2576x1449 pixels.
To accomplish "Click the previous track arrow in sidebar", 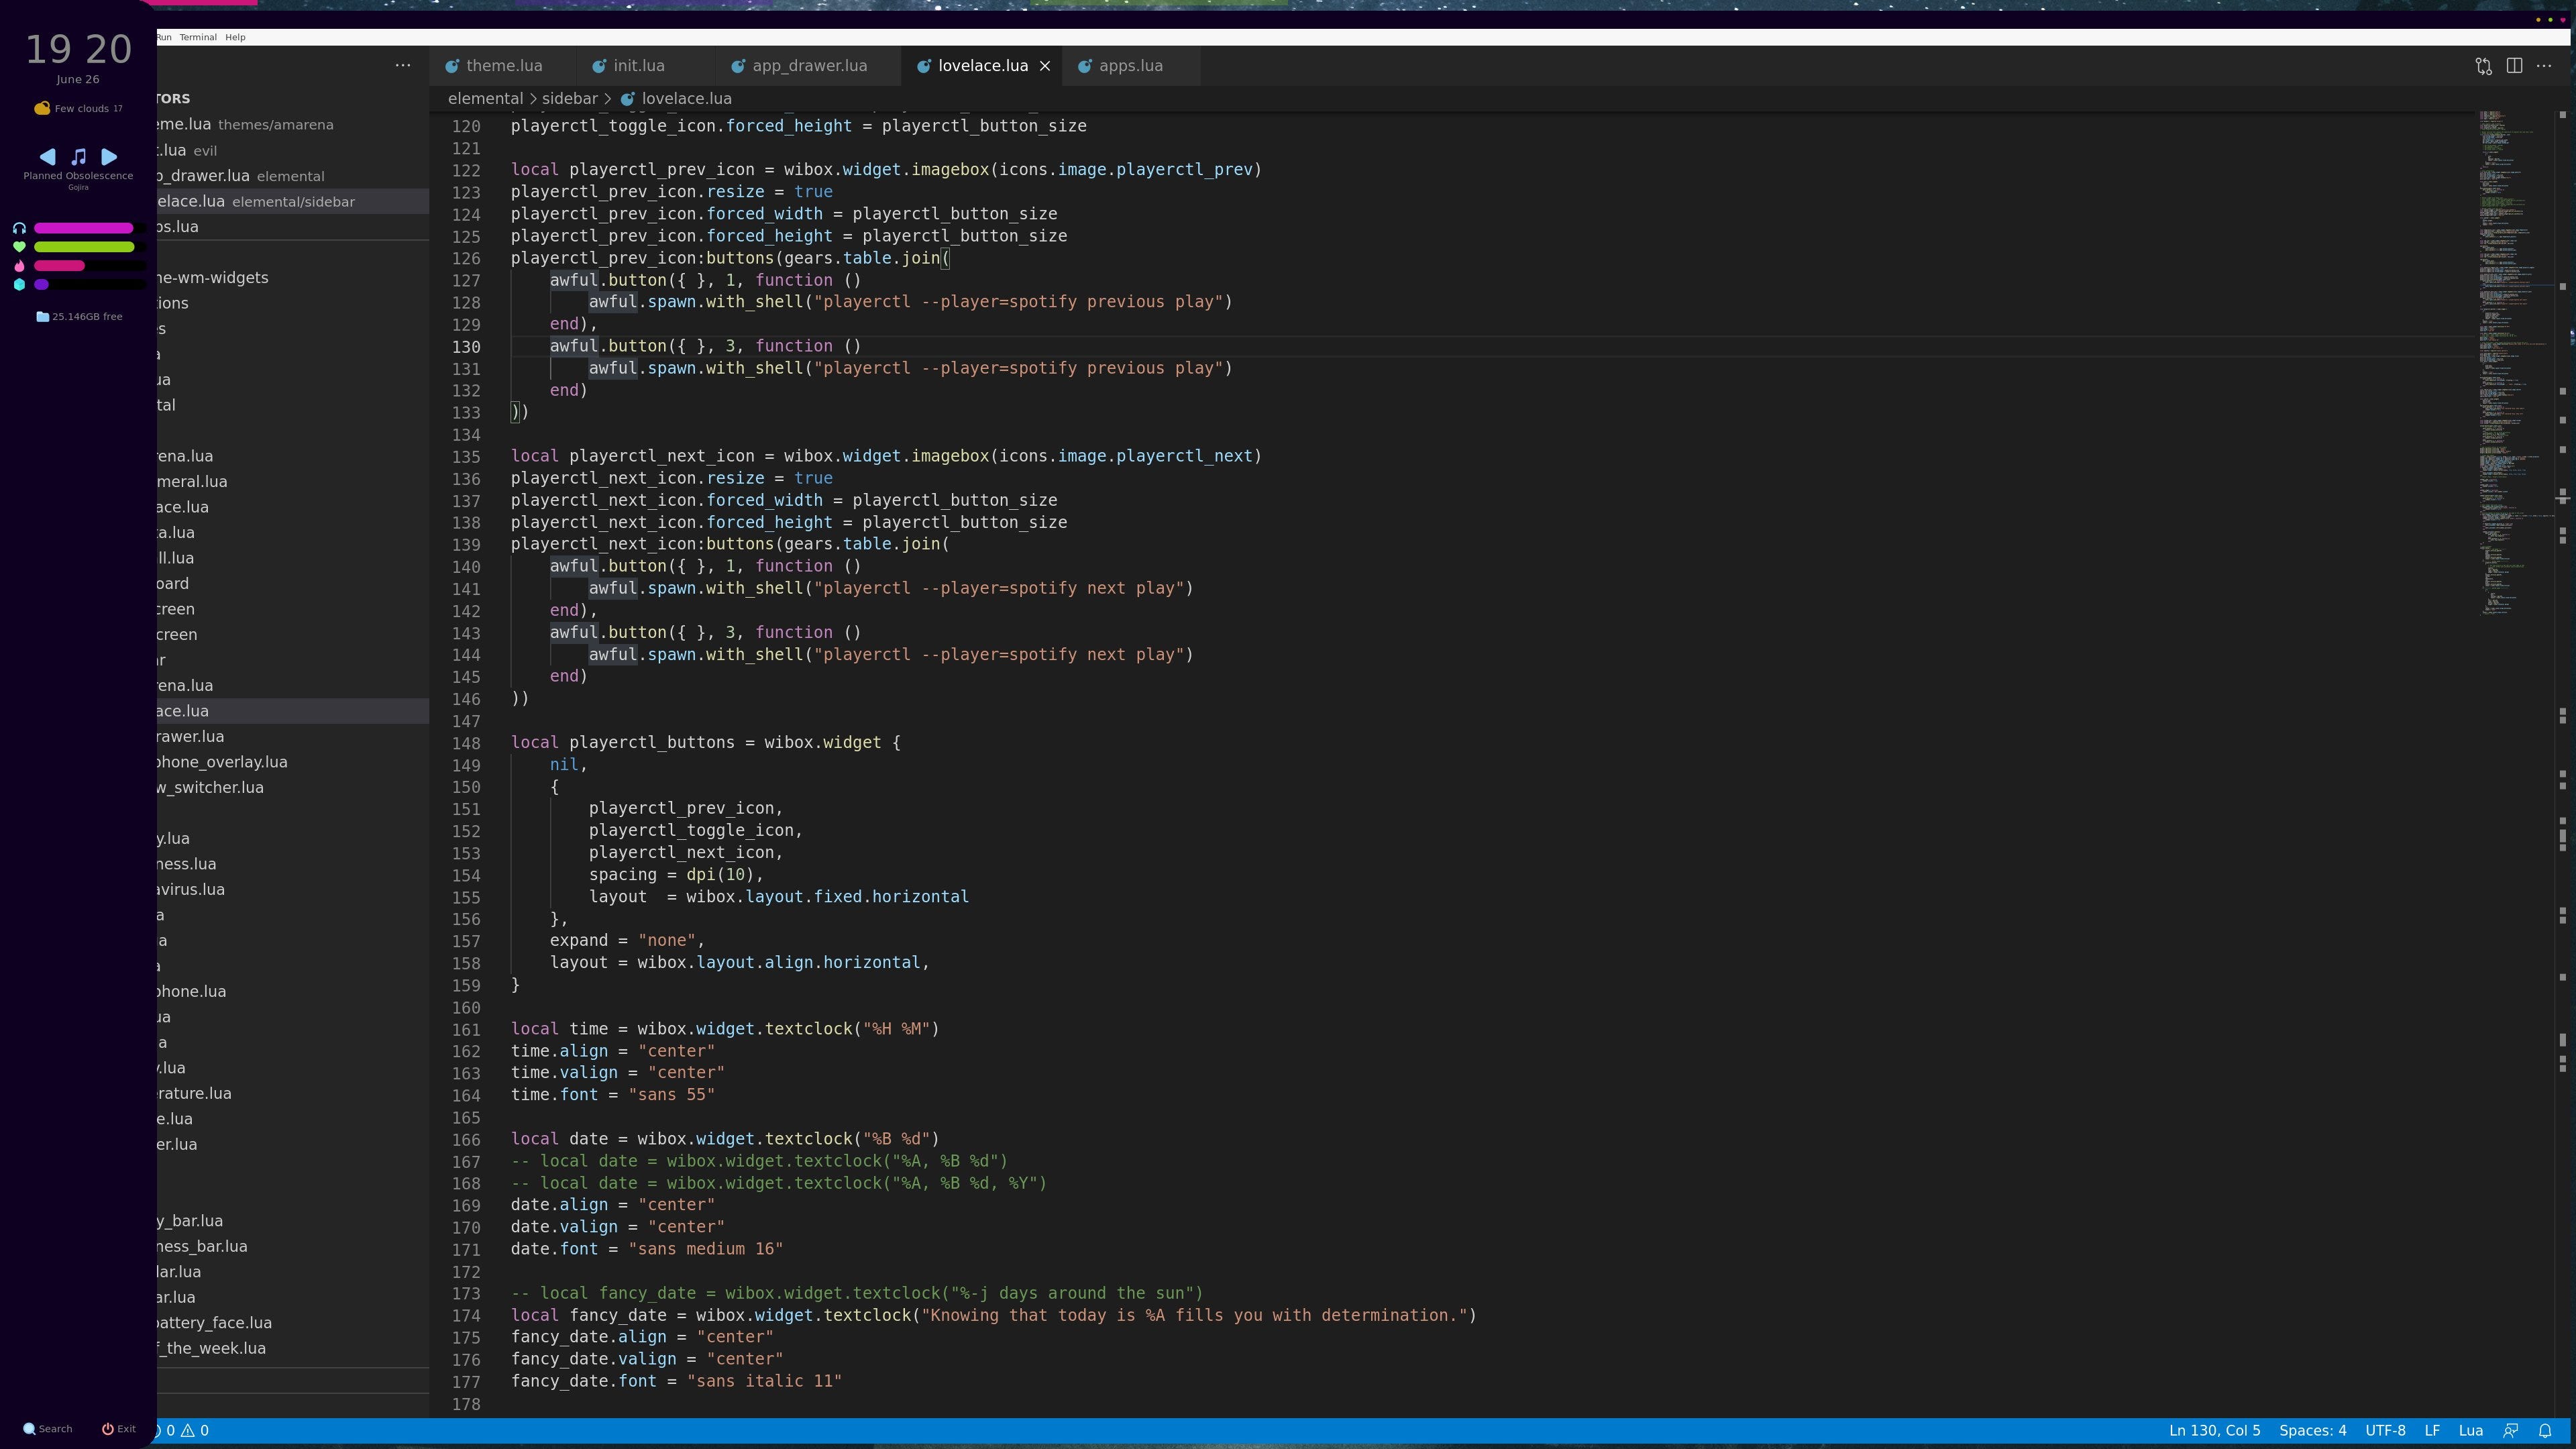I will (47, 157).
